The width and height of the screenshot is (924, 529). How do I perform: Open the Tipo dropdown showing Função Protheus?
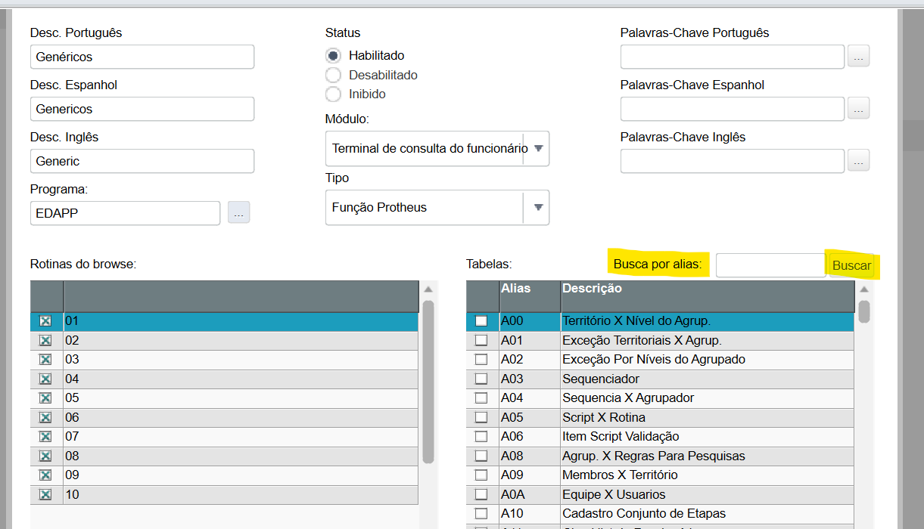tap(538, 207)
